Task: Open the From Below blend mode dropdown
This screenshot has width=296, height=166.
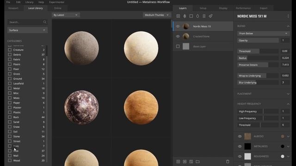Action: click(x=263, y=34)
